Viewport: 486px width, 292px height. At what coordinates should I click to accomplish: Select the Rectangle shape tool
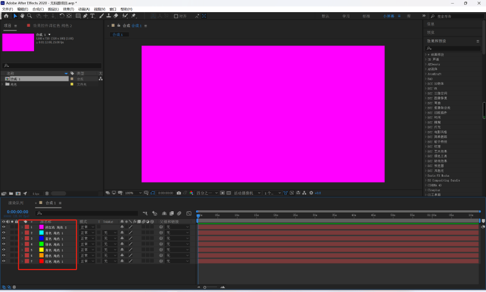(77, 16)
